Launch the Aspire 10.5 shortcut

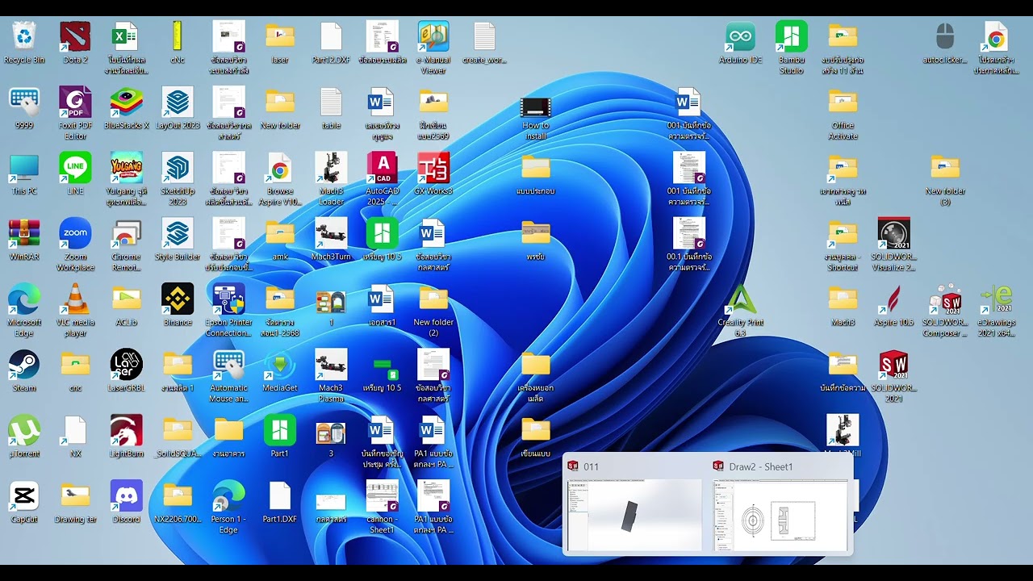893,305
